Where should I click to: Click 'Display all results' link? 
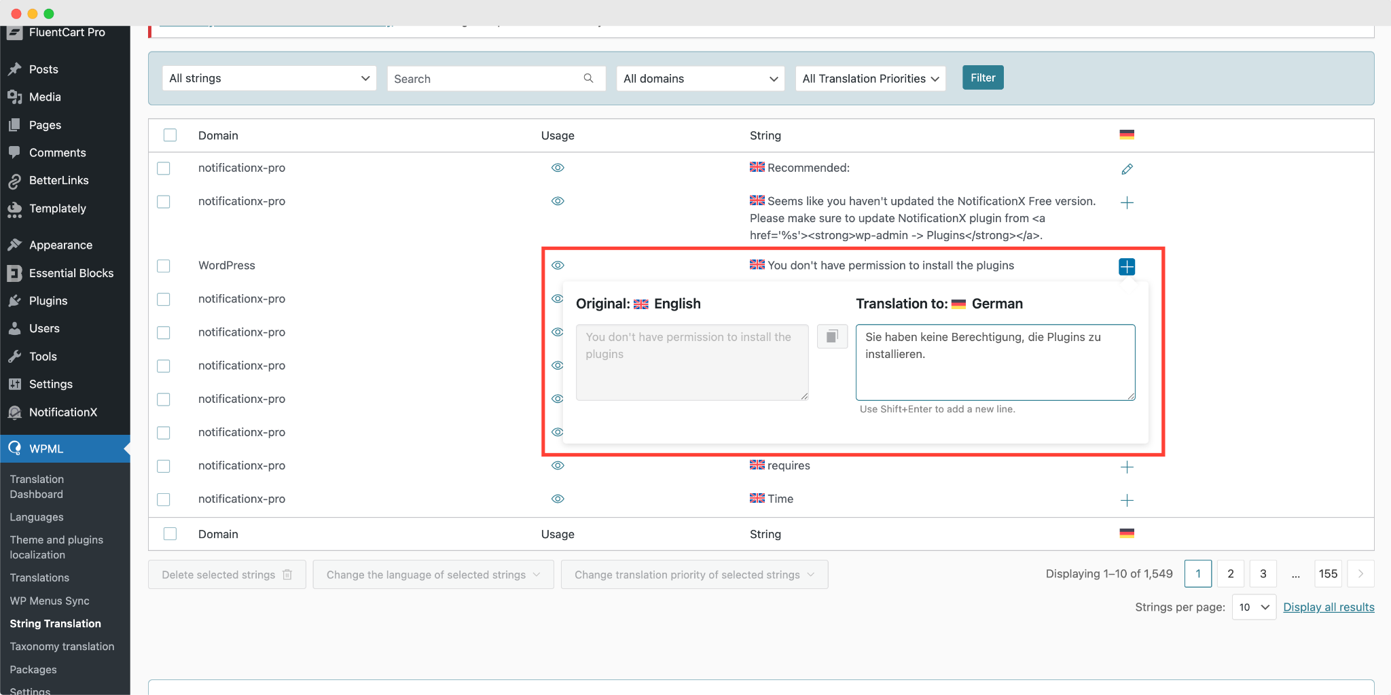[1329, 607]
